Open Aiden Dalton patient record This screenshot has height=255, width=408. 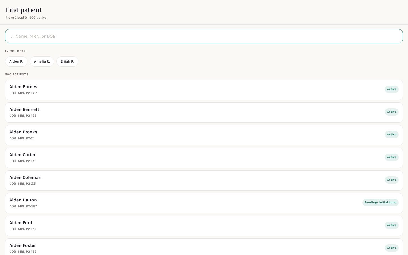tap(204, 203)
